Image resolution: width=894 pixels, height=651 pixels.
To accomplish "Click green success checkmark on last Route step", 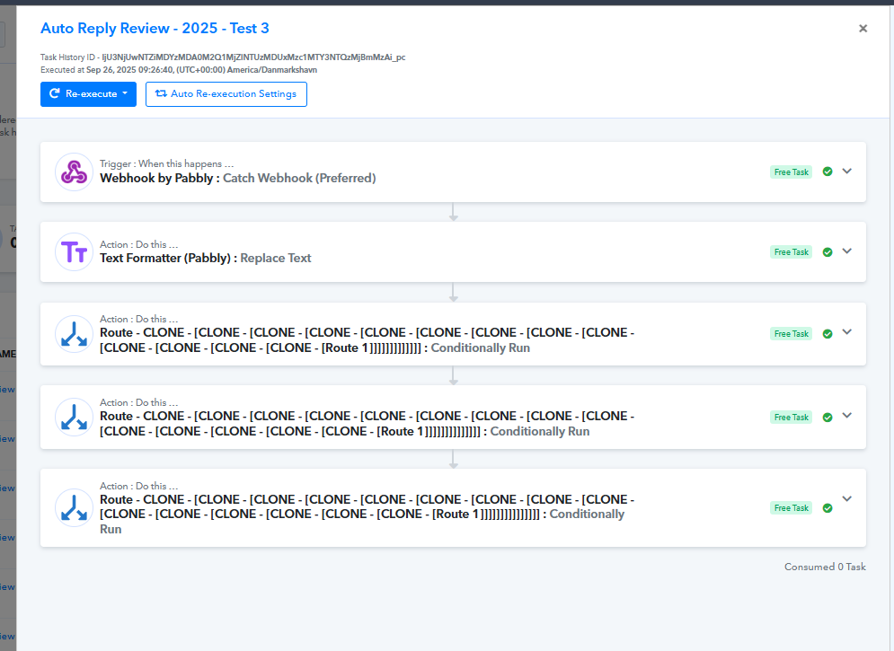I will (x=828, y=508).
